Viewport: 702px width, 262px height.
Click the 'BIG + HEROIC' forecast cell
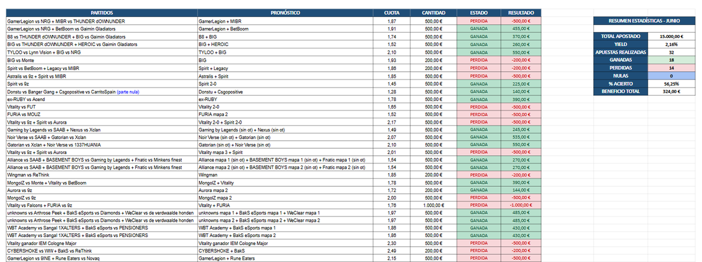[x=286, y=44]
